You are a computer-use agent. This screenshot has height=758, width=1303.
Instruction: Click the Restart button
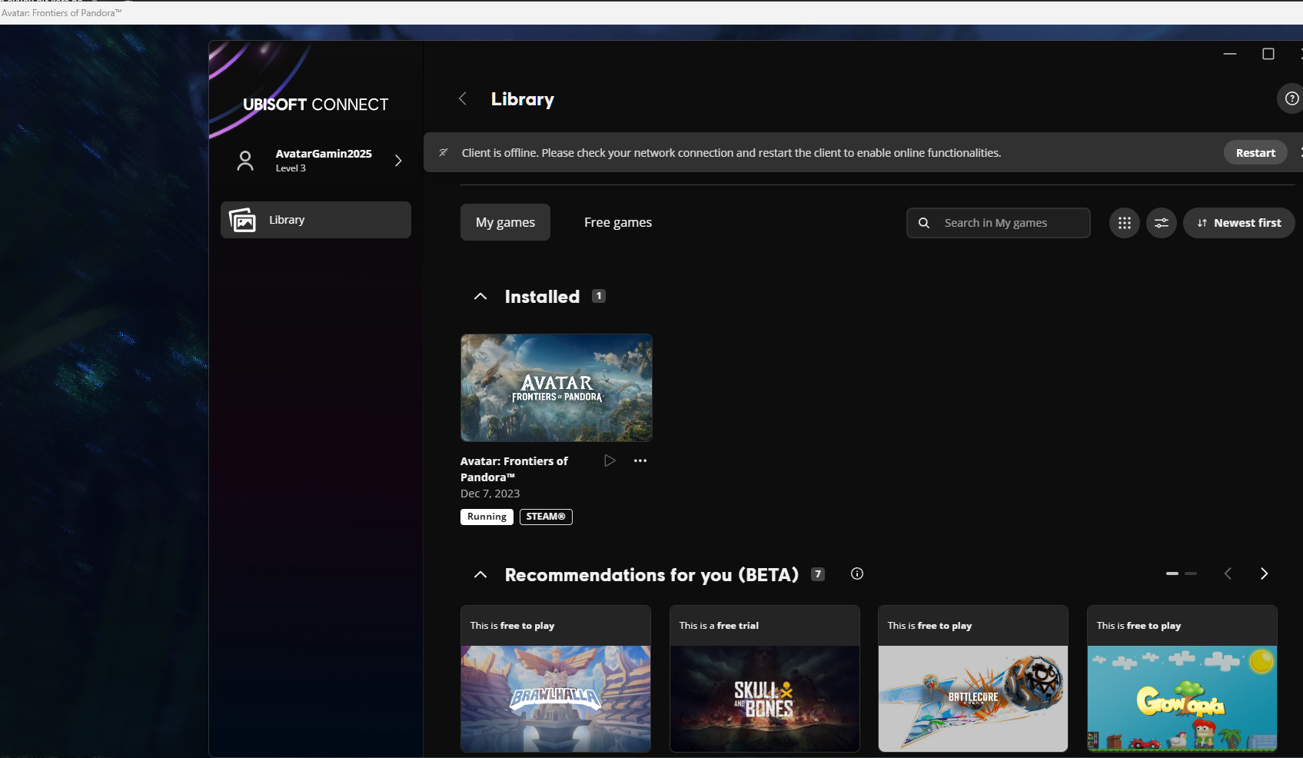tap(1255, 152)
